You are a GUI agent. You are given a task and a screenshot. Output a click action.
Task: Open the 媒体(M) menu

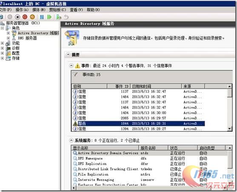39,10
